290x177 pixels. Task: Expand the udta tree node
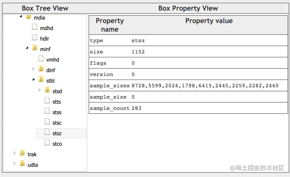point(14,163)
